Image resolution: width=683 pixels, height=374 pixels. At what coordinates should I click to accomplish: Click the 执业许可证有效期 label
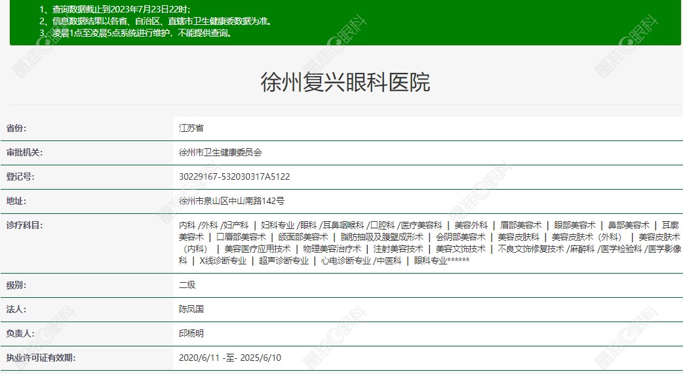(x=41, y=358)
